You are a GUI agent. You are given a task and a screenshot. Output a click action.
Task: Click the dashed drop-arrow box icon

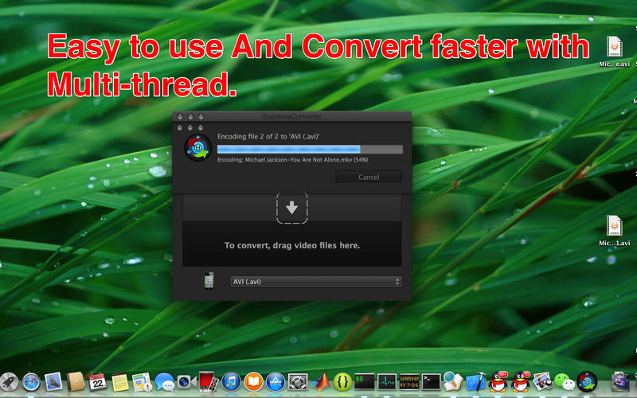click(x=291, y=208)
